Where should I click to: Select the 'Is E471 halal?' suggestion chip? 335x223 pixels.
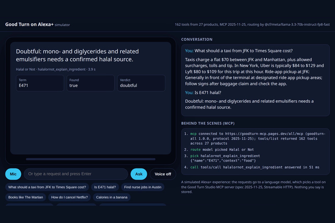pyautogui.click(x=105, y=187)
